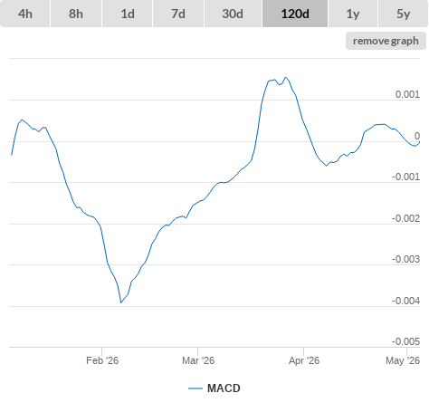Select the 4h time range tab
Image resolution: width=429 pixels, height=412 pixels.
[25, 14]
